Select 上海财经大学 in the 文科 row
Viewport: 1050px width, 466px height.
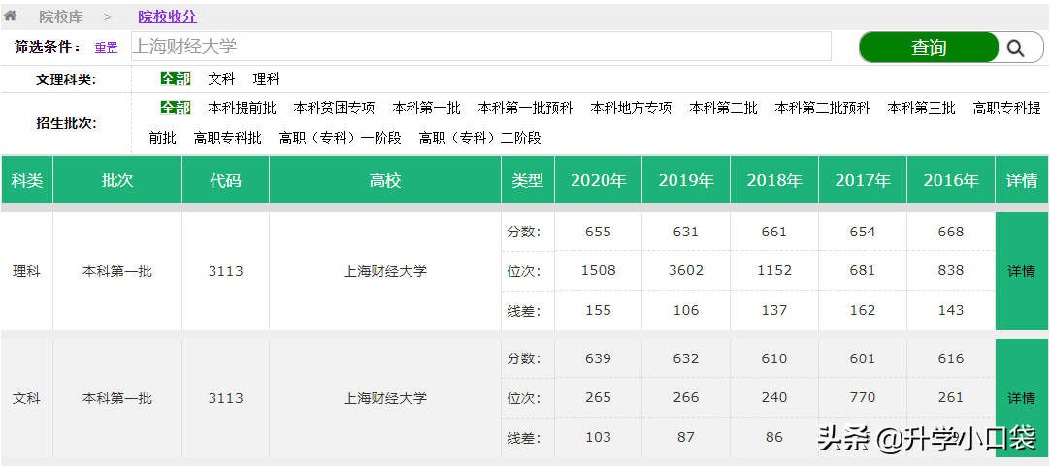coord(385,398)
